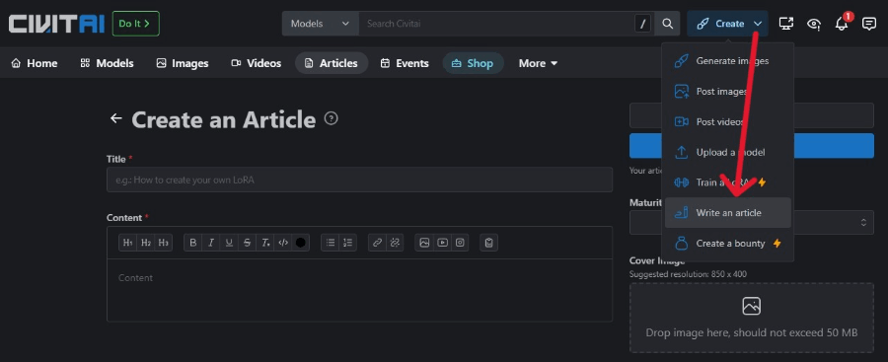Viewport: 888px width, 362px height.
Task: Open notifications bell icon
Action: pos(842,24)
